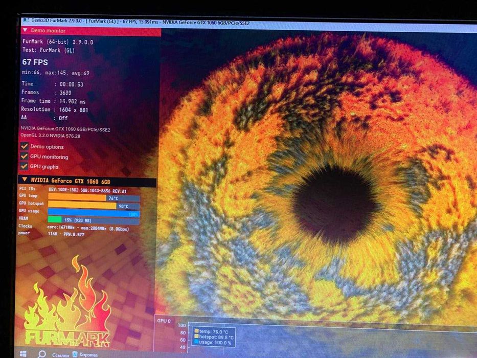The width and height of the screenshot is (477, 358).
Task: Click 'min:66, max:145, avg:69' text
Action: click(x=55, y=73)
